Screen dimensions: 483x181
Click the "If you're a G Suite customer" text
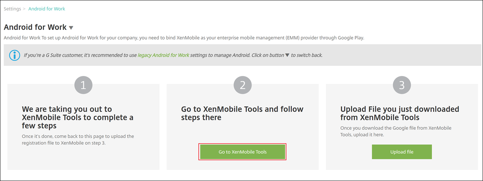pos(80,55)
